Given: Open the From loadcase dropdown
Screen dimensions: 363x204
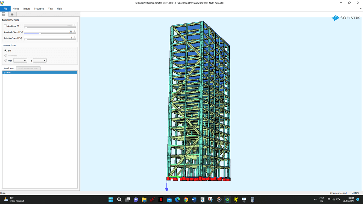Looking at the screenshot, I should pyautogui.click(x=20, y=61).
